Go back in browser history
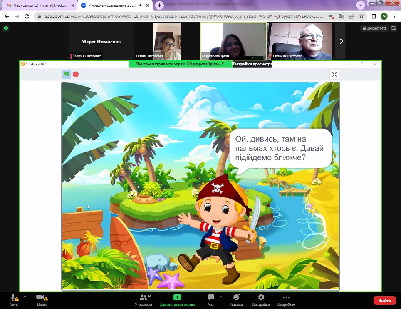The width and height of the screenshot is (401, 309). click(7, 16)
